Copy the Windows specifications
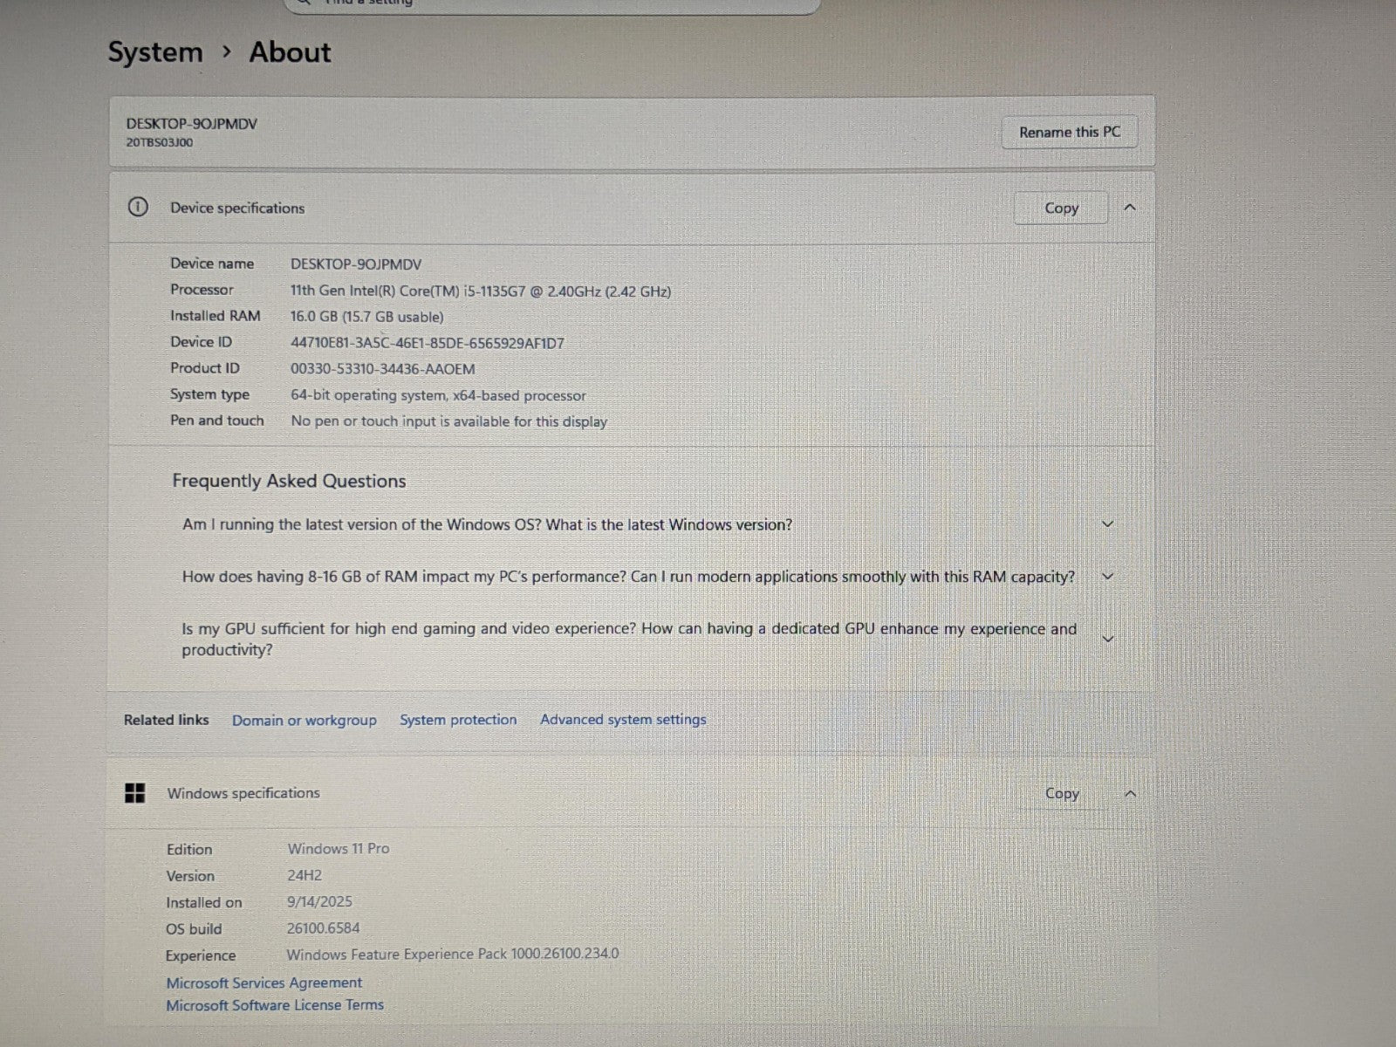This screenshot has height=1047, width=1396. 1061,793
